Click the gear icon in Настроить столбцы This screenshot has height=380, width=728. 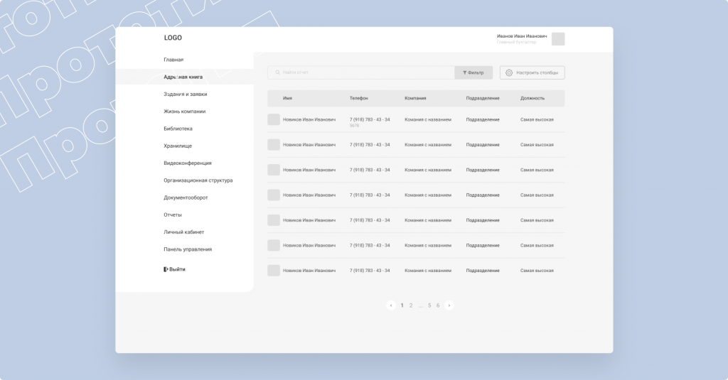(509, 72)
